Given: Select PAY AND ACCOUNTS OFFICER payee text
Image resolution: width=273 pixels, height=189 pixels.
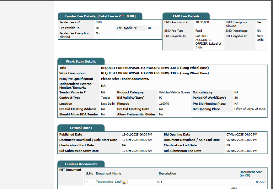Looking at the screenshot, I should coord(208,42).
